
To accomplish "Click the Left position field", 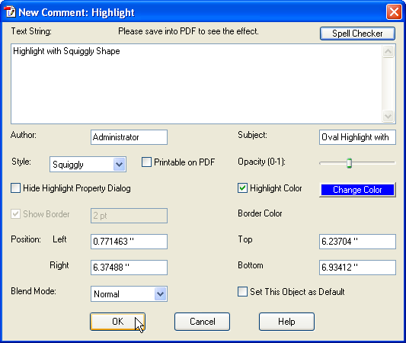I will [129, 242].
